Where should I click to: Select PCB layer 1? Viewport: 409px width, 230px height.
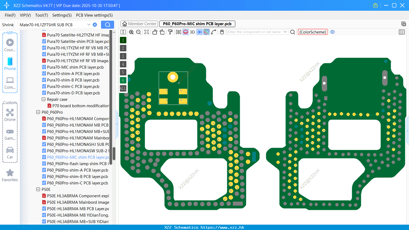pyautogui.click(x=123, y=40)
